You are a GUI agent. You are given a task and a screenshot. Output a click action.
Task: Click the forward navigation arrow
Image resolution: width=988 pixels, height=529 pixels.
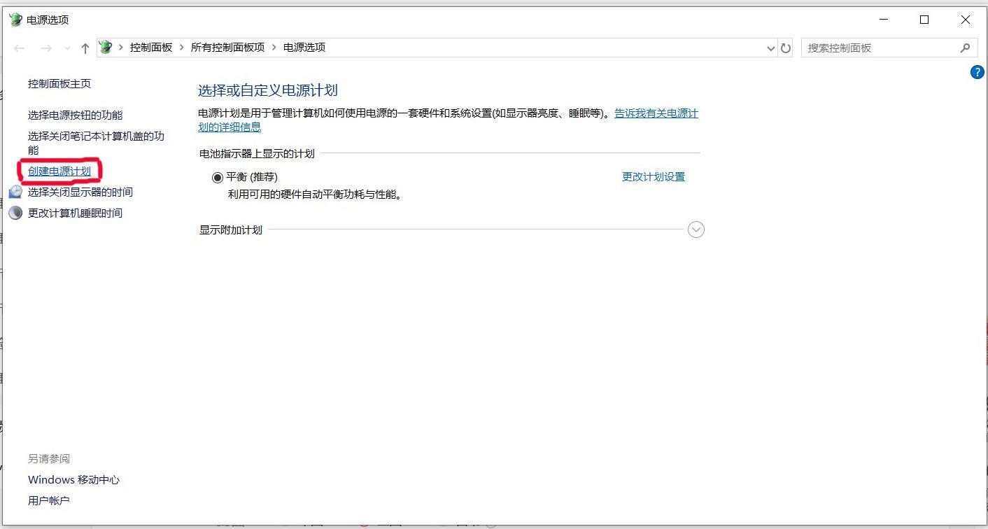pos(46,48)
